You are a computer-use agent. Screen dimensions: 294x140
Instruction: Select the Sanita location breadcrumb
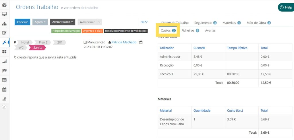click(x=38, y=48)
